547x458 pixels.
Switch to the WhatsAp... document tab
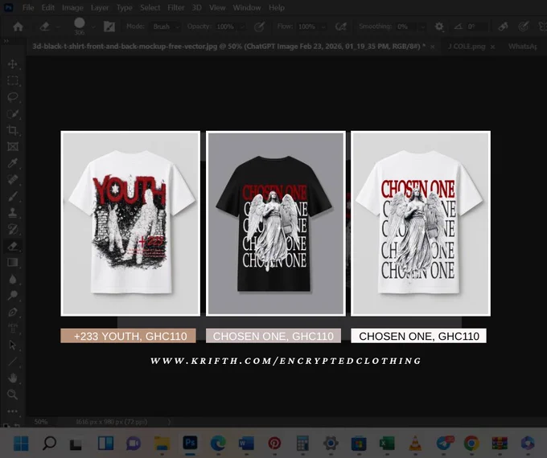point(523,47)
